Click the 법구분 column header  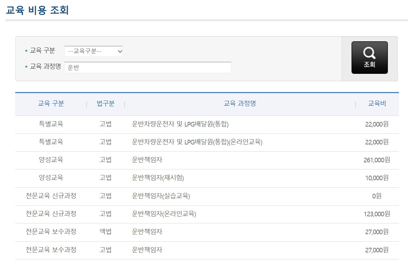105,104
